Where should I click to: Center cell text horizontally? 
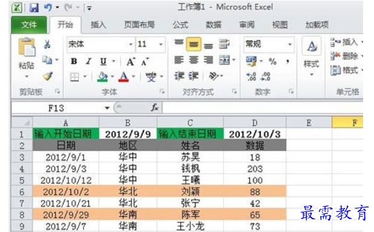coord(194,60)
